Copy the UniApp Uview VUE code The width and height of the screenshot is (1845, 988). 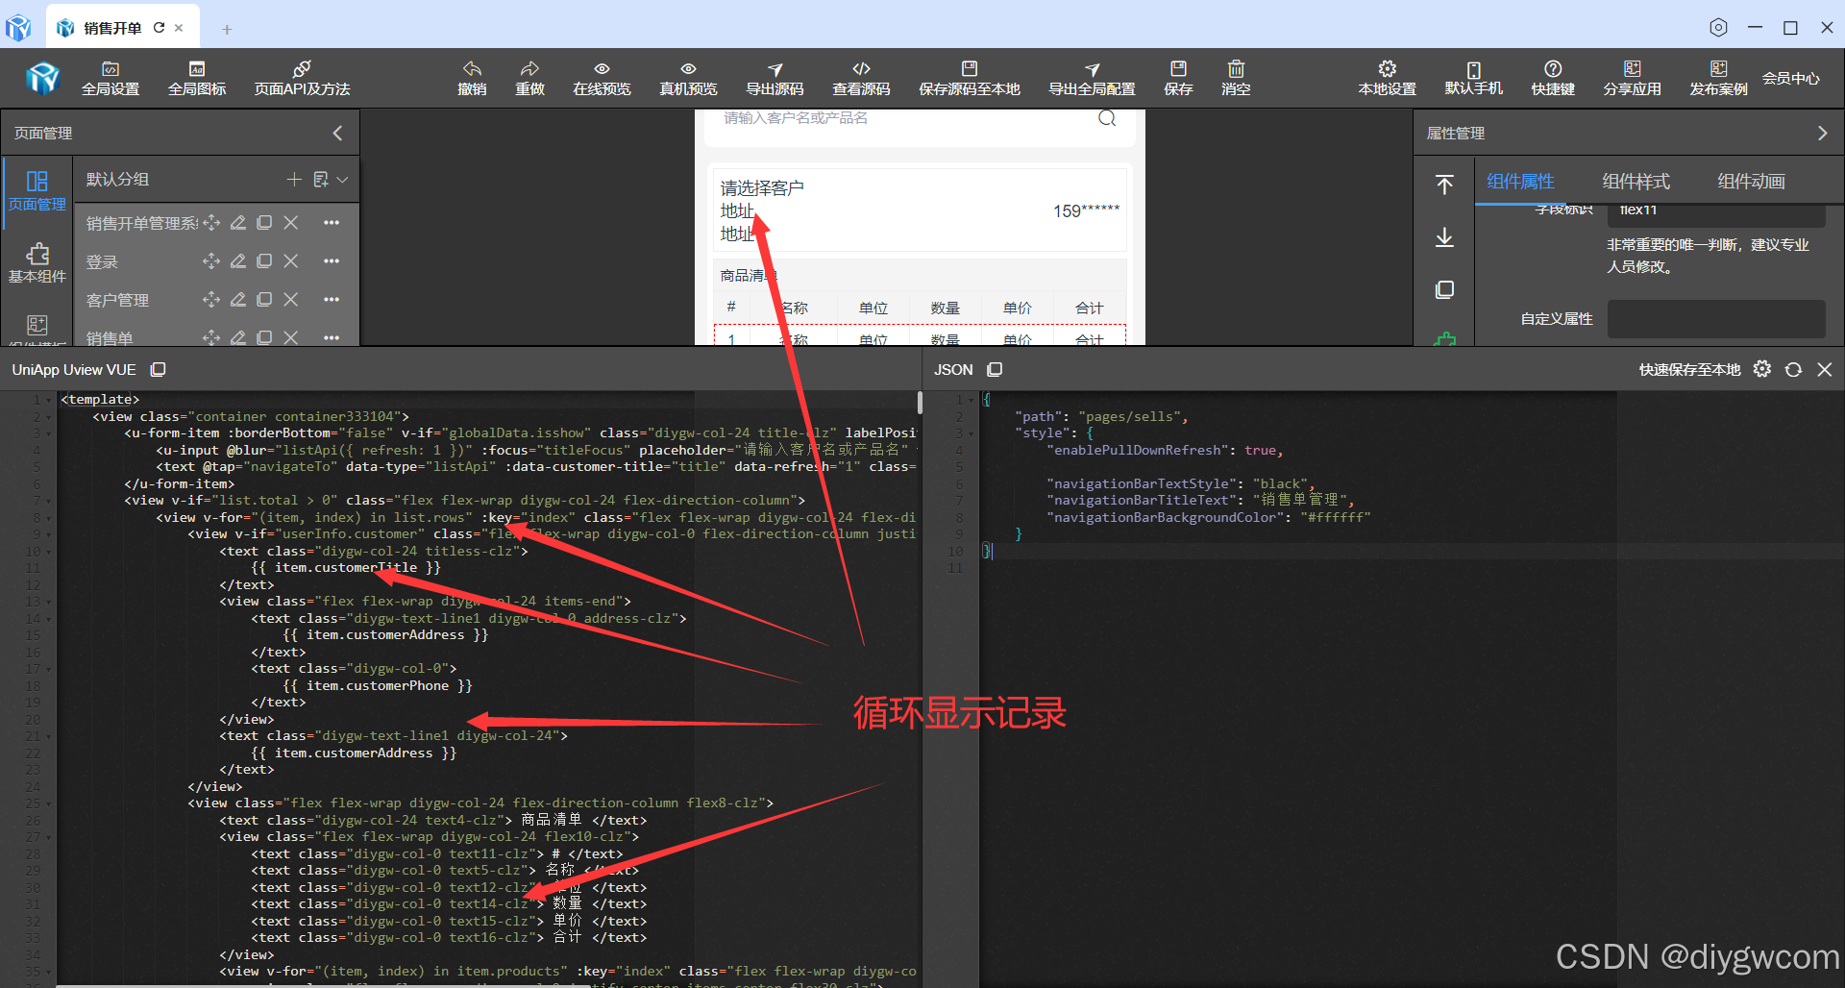(x=159, y=369)
